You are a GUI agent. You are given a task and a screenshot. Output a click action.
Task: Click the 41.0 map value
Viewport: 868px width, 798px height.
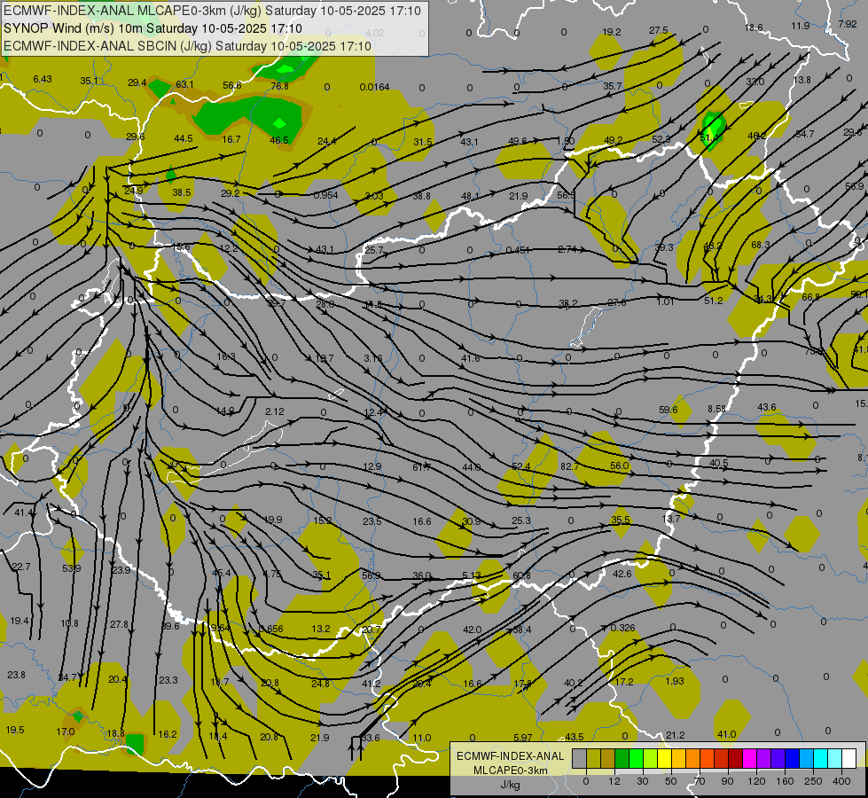tap(726, 734)
